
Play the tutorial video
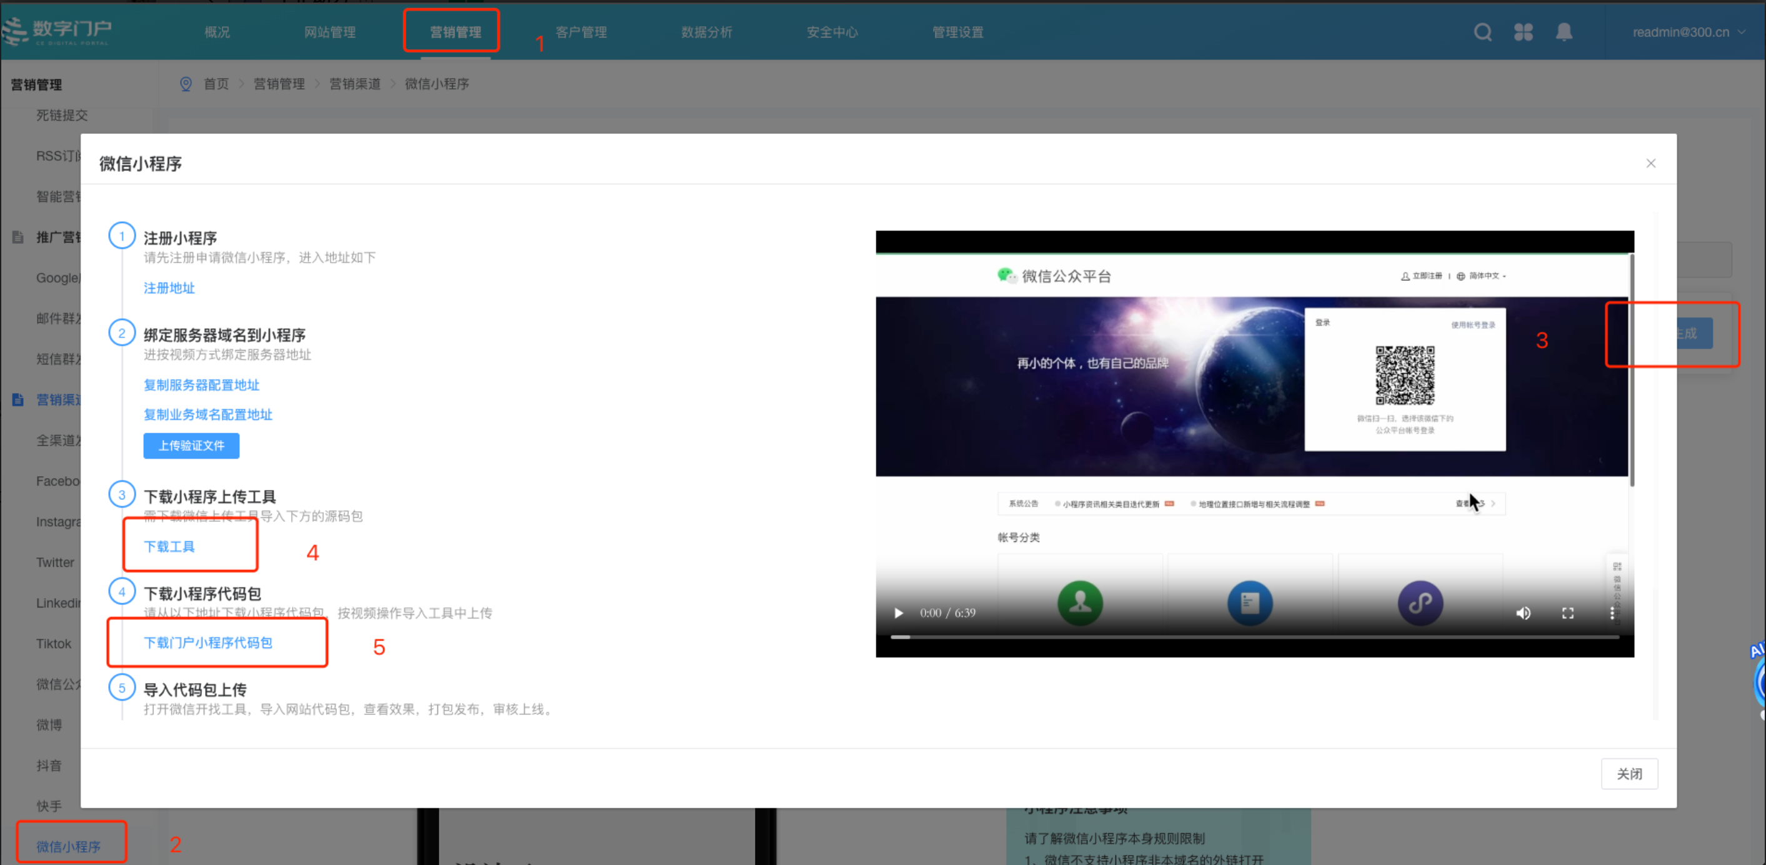(898, 612)
